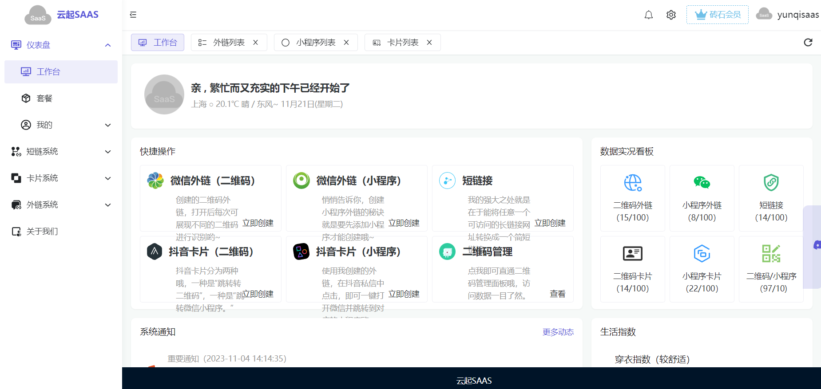Screen dimensions: 821x389
Task: Expand the 外链系统 menu
Action: pyautogui.click(x=61, y=205)
